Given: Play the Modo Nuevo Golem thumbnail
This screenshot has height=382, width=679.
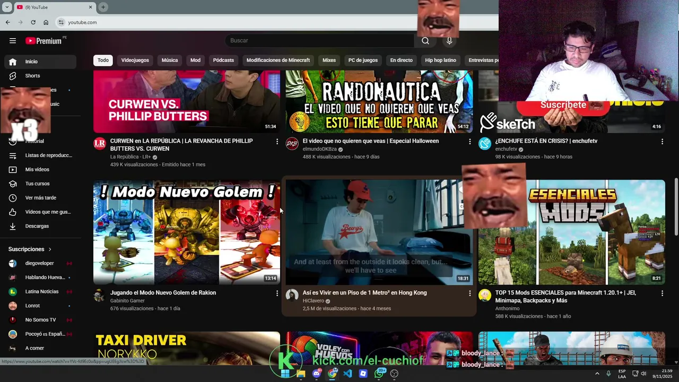Looking at the screenshot, I should (x=187, y=232).
